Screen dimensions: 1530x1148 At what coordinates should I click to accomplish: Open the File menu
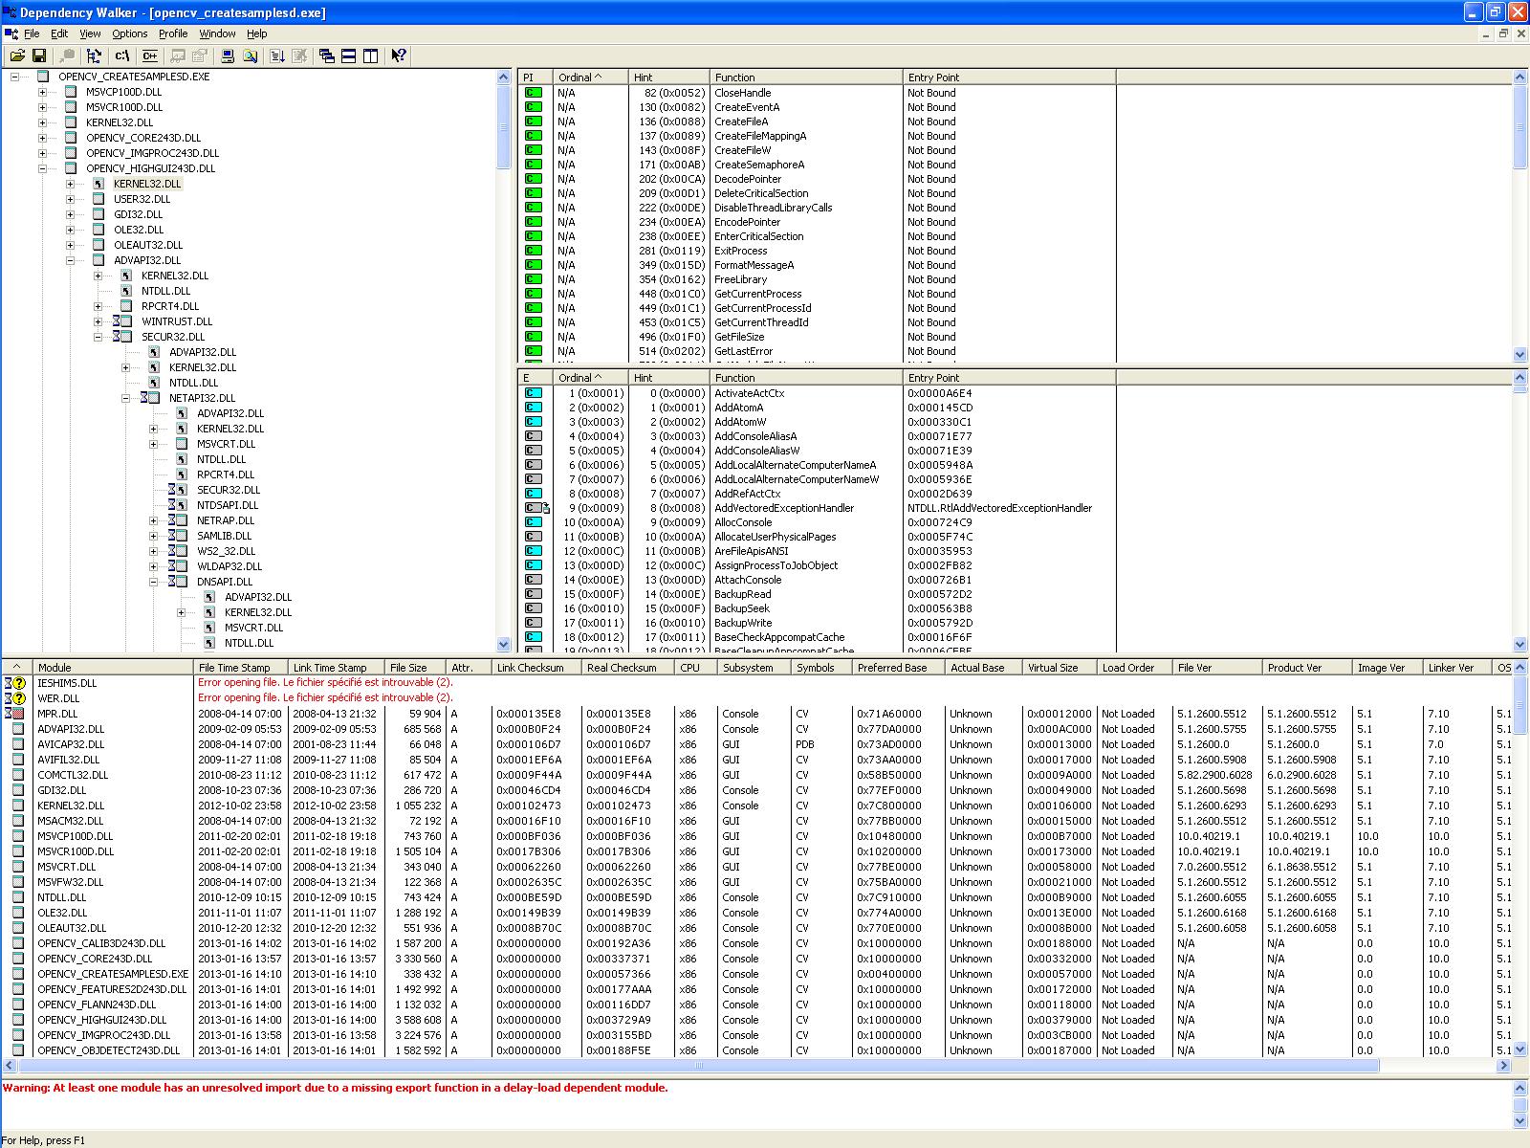pyautogui.click(x=32, y=33)
